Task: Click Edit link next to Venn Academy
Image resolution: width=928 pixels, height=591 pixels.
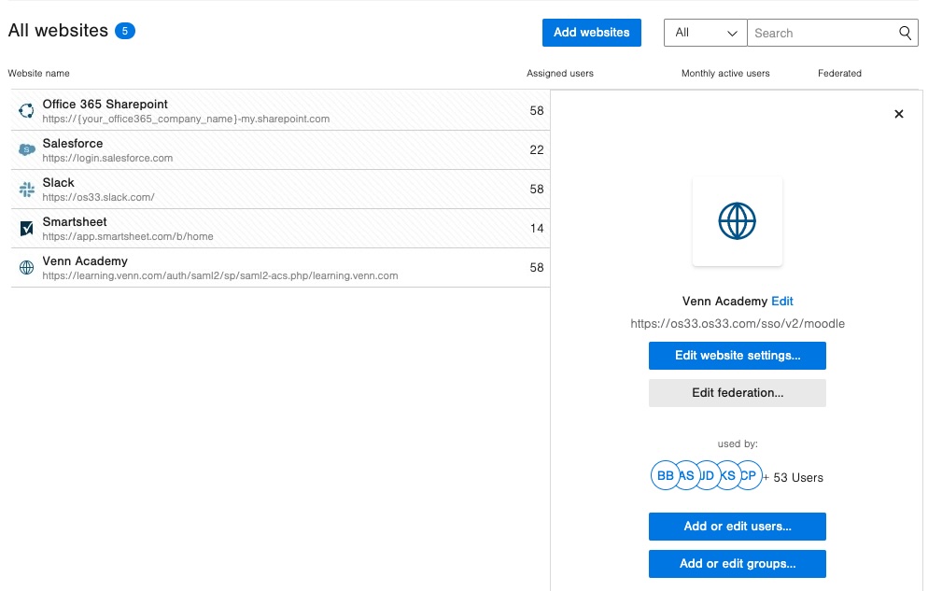Action: 781,302
